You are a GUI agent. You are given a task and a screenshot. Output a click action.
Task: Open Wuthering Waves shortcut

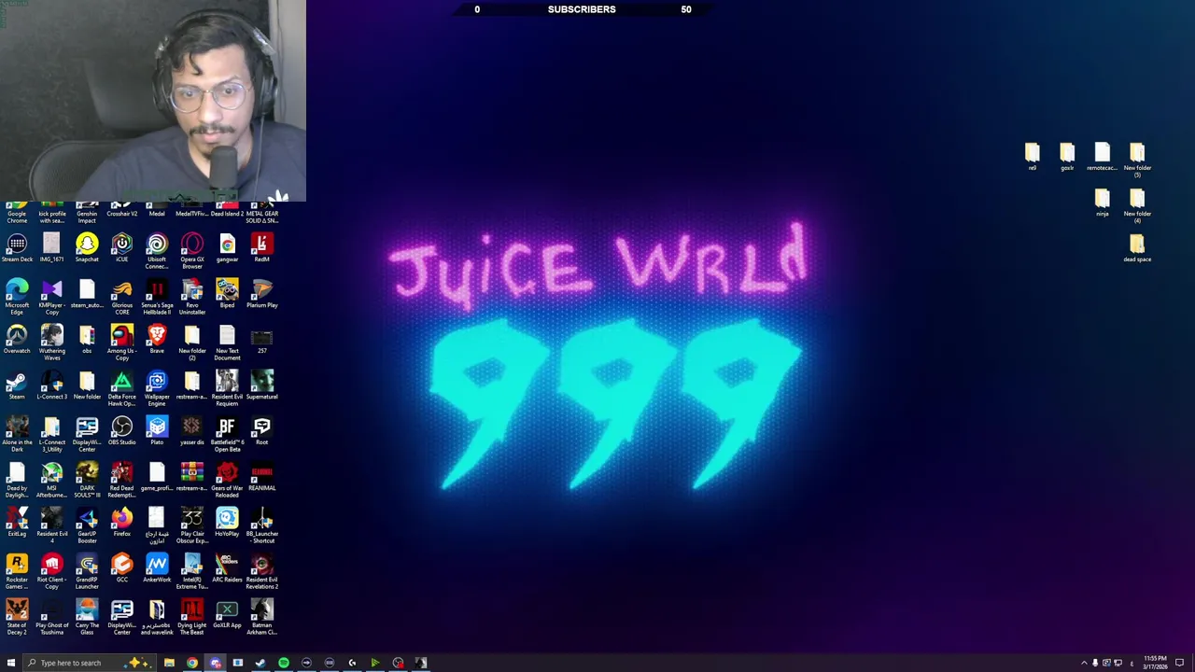(x=52, y=343)
